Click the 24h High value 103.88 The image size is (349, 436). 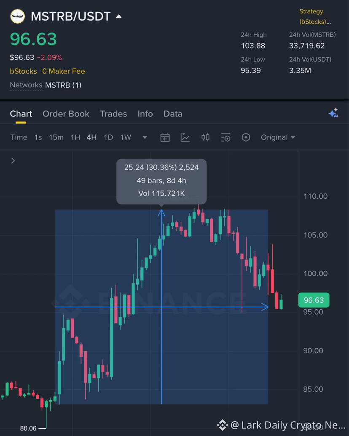coord(253,45)
